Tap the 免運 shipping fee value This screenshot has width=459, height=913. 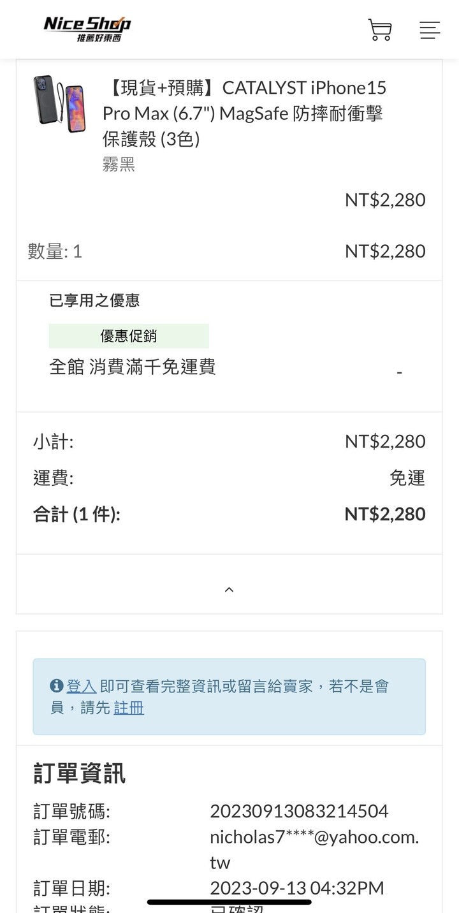[407, 478]
